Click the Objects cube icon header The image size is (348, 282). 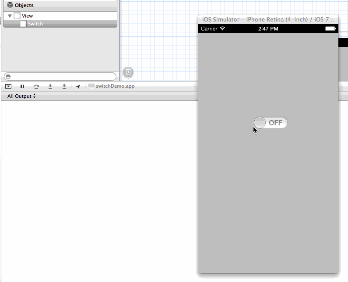coord(10,5)
